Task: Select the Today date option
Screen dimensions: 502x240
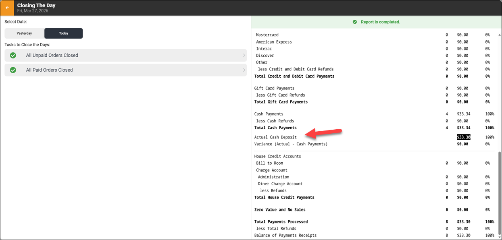Action: pos(64,33)
